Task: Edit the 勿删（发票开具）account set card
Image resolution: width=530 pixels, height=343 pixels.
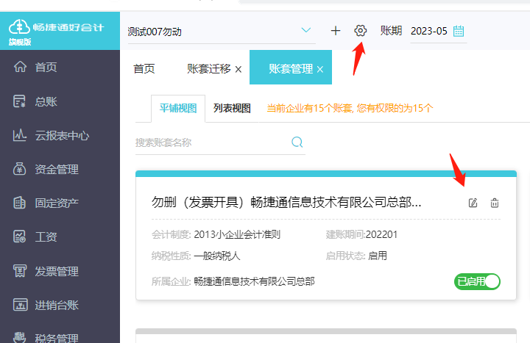Action: pos(473,203)
